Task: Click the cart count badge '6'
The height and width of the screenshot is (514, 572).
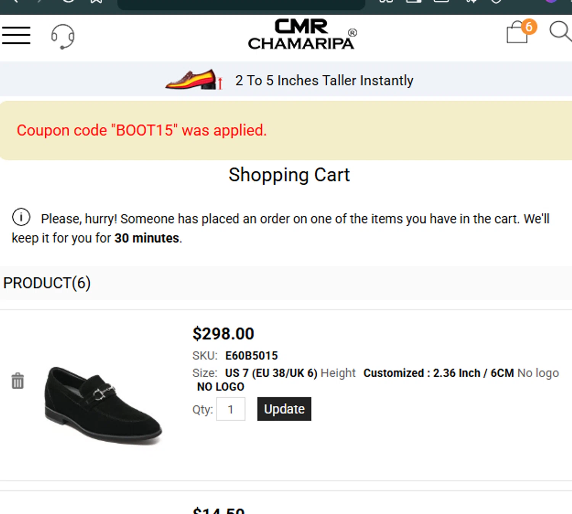Action: pyautogui.click(x=529, y=27)
